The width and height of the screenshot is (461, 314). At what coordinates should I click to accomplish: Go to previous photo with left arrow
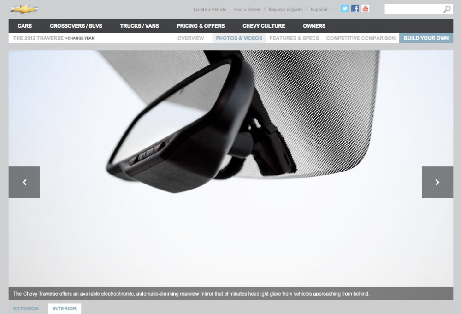tap(24, 182)
